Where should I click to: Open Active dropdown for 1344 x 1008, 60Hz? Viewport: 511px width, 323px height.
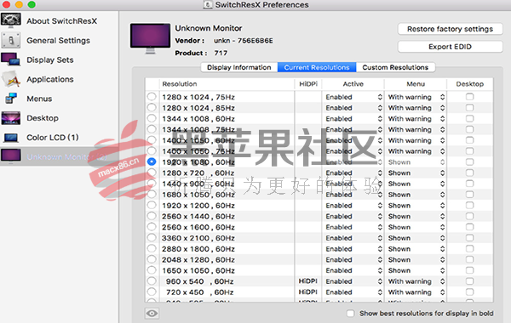[x=353, y=119]
